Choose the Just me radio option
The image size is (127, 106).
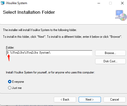tap(10, 88)
